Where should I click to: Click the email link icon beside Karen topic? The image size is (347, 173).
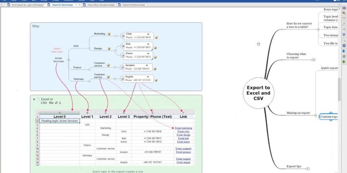click(x=155, y=57)
